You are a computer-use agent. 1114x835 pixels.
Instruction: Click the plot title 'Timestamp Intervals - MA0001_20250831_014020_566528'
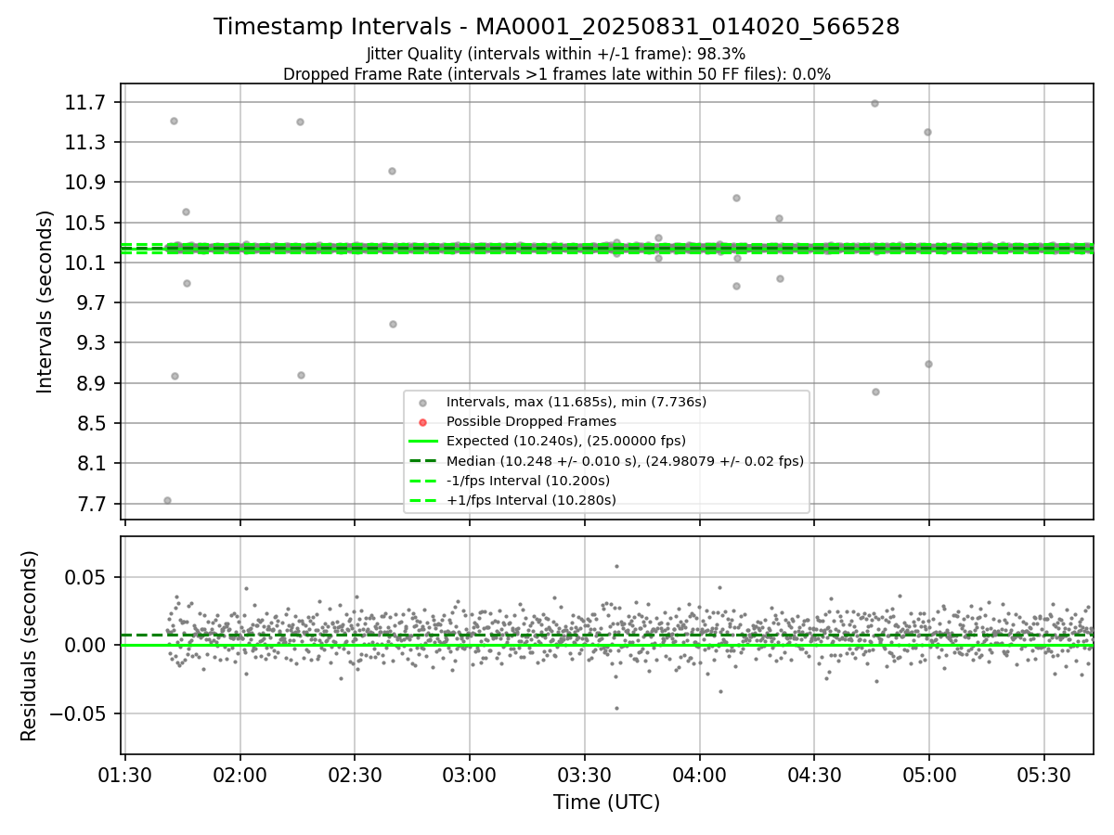coord(556,27)
